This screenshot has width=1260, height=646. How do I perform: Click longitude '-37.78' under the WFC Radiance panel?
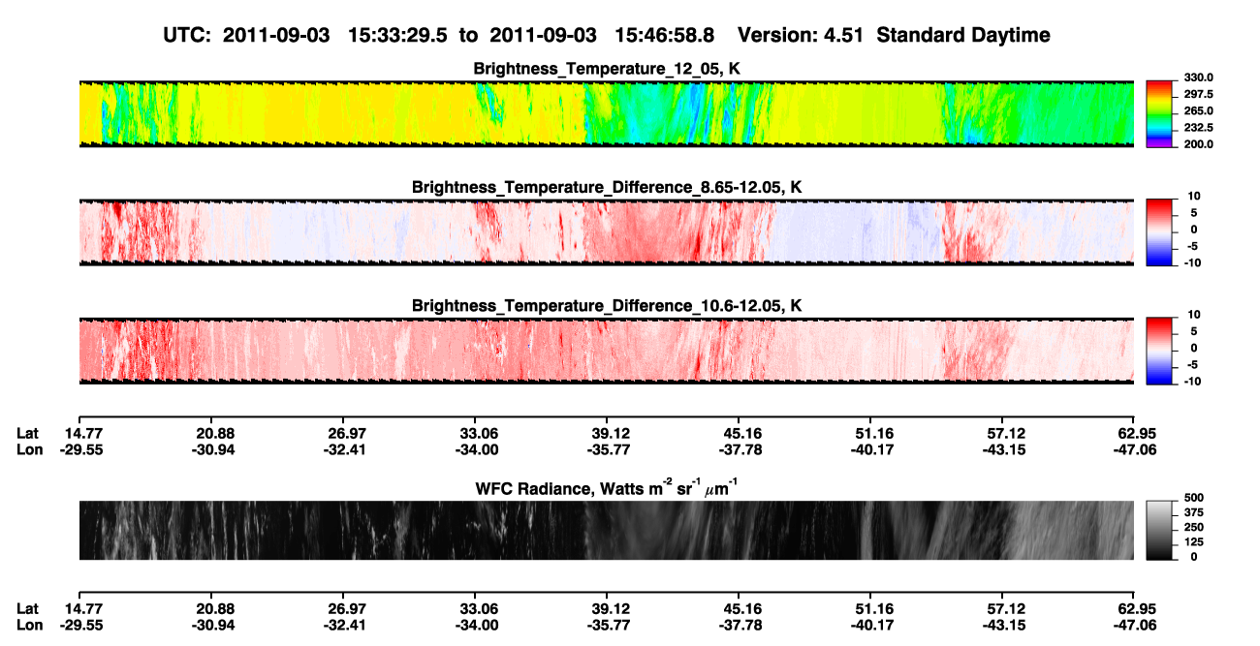coord(742,625)
